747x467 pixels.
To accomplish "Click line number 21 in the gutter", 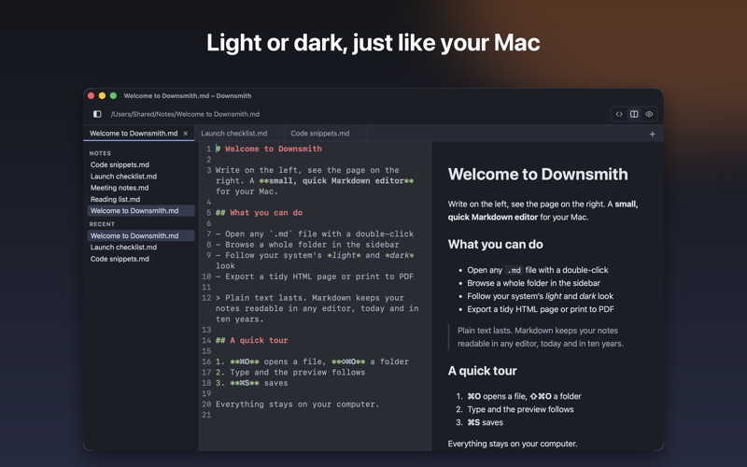I will 206,415.
